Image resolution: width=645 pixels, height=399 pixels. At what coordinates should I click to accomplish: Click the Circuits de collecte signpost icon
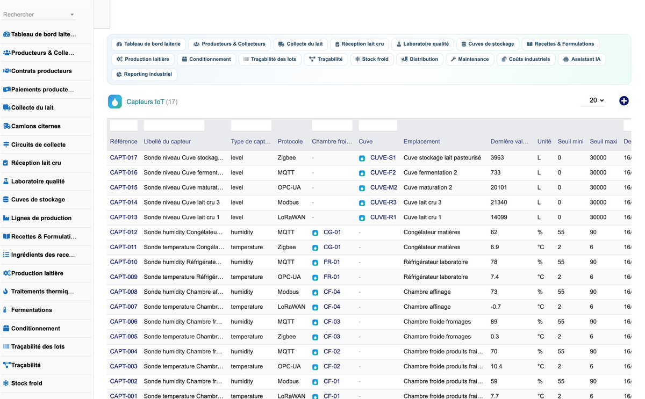pyautogui.click(x=6, y=144)
